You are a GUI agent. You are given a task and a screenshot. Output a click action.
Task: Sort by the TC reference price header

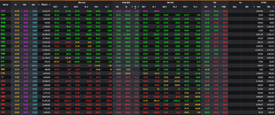coord(15,5)
